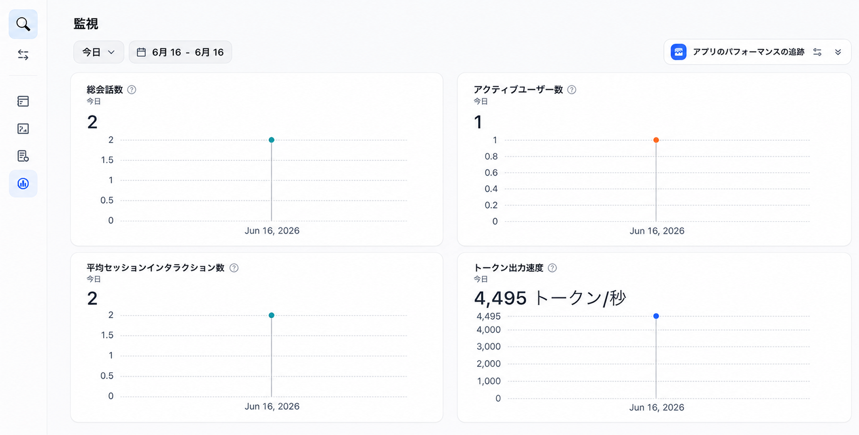Select the monitoring bar-chart sidebar icon
This screenshot has height=435, width=859.
coord(23,184)
